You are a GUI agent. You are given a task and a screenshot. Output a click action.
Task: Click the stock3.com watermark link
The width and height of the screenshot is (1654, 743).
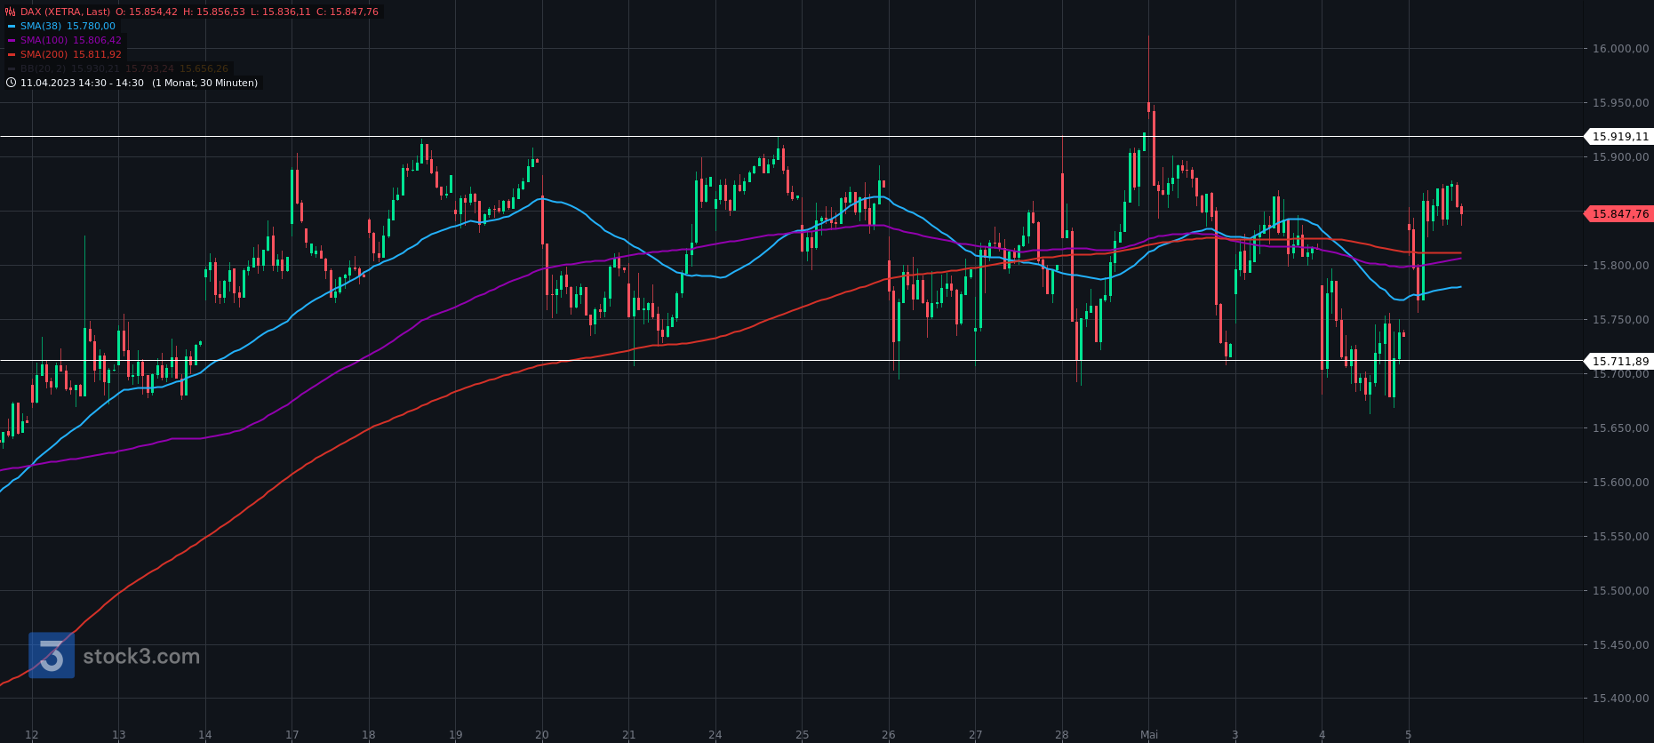141,657
